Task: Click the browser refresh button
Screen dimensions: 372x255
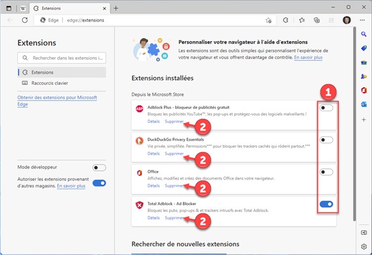Action: (25, 20)
